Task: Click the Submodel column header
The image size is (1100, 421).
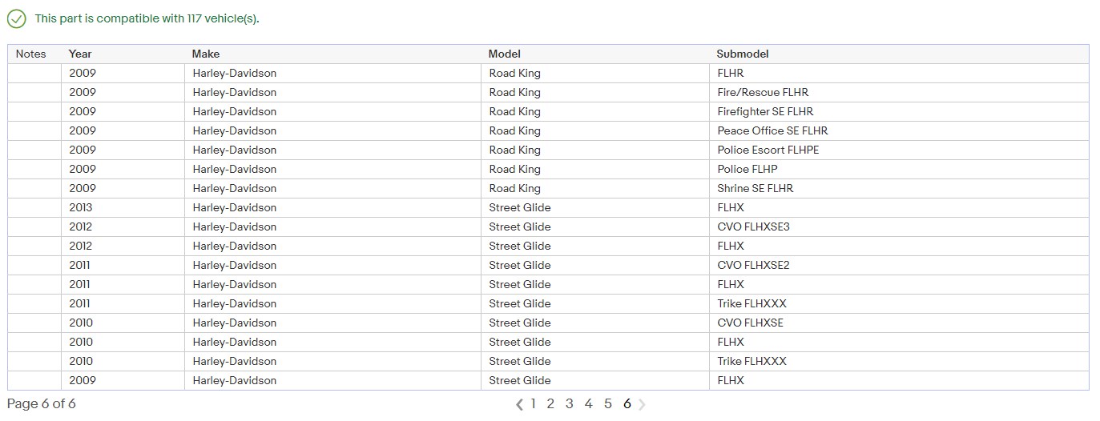Action: coord(743,54)
